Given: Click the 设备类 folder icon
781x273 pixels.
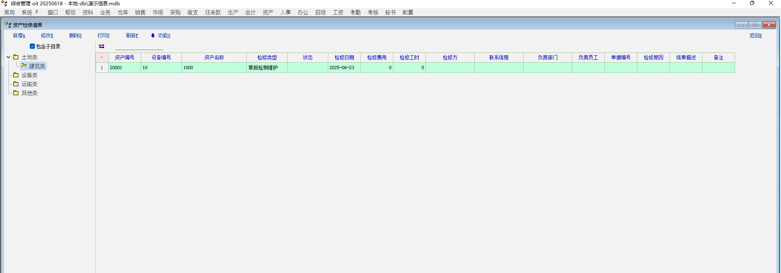Looking at the screenshot, I should tap(16, 75).
